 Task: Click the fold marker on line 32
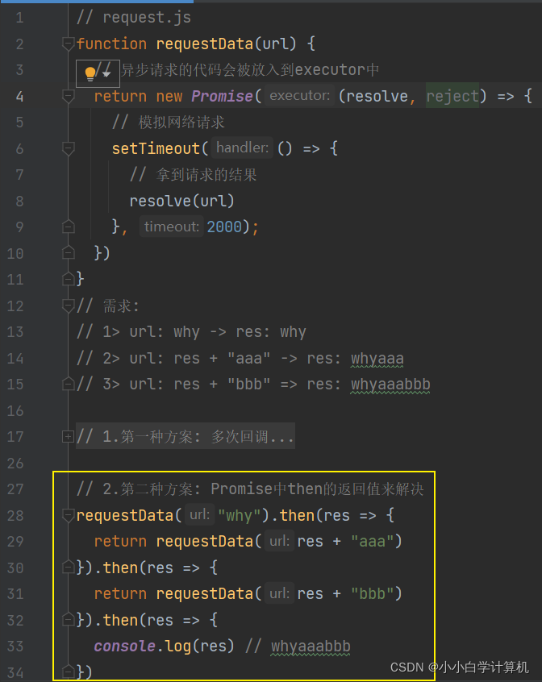point(69,620)
